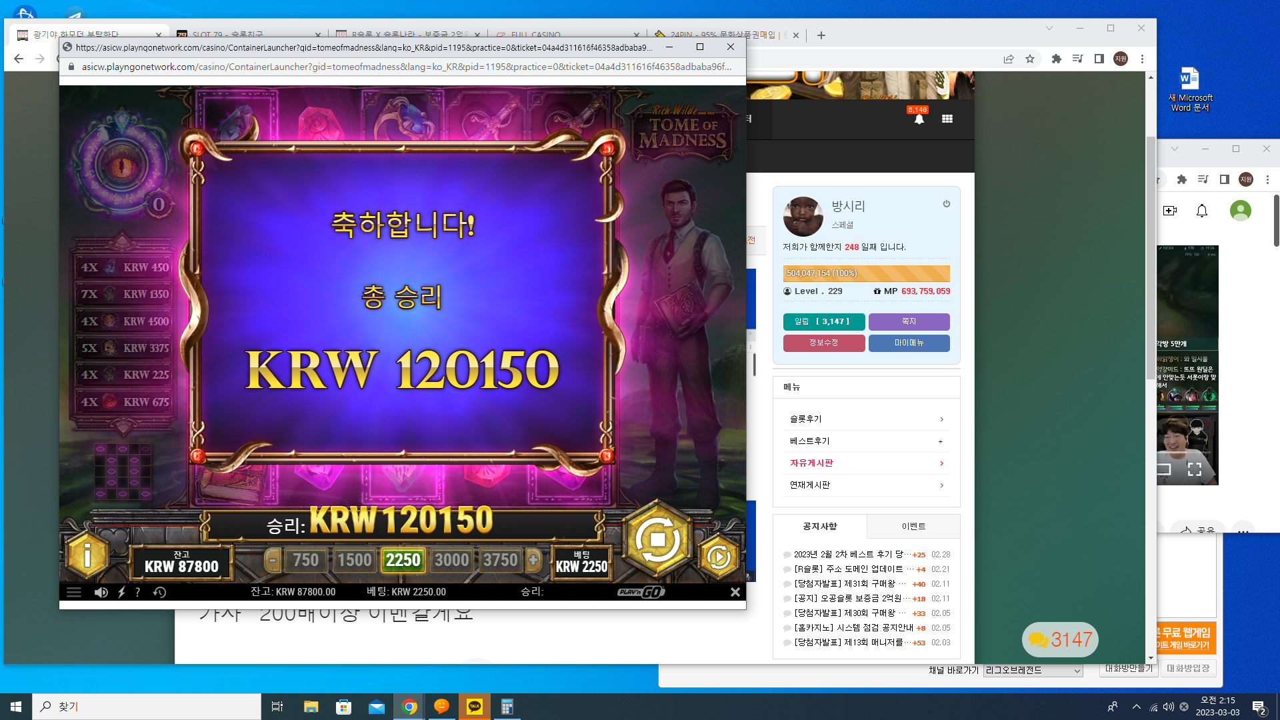Expand the 베스트후기 menu item
Image resolution: width=1280 pixels, height=720 pixels.
click(x=867, y=441)
